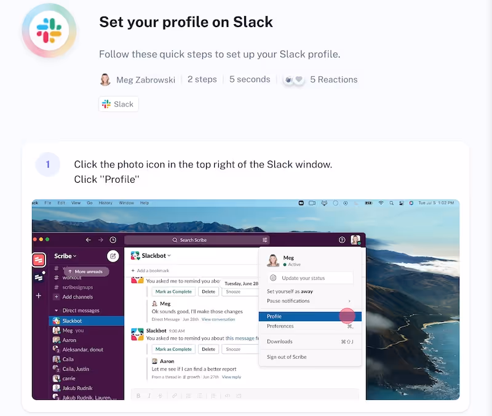The width and height of the screenshot is (492, 416).
Task: Click the add workspace plus icon
Action: tap(39, 295)
